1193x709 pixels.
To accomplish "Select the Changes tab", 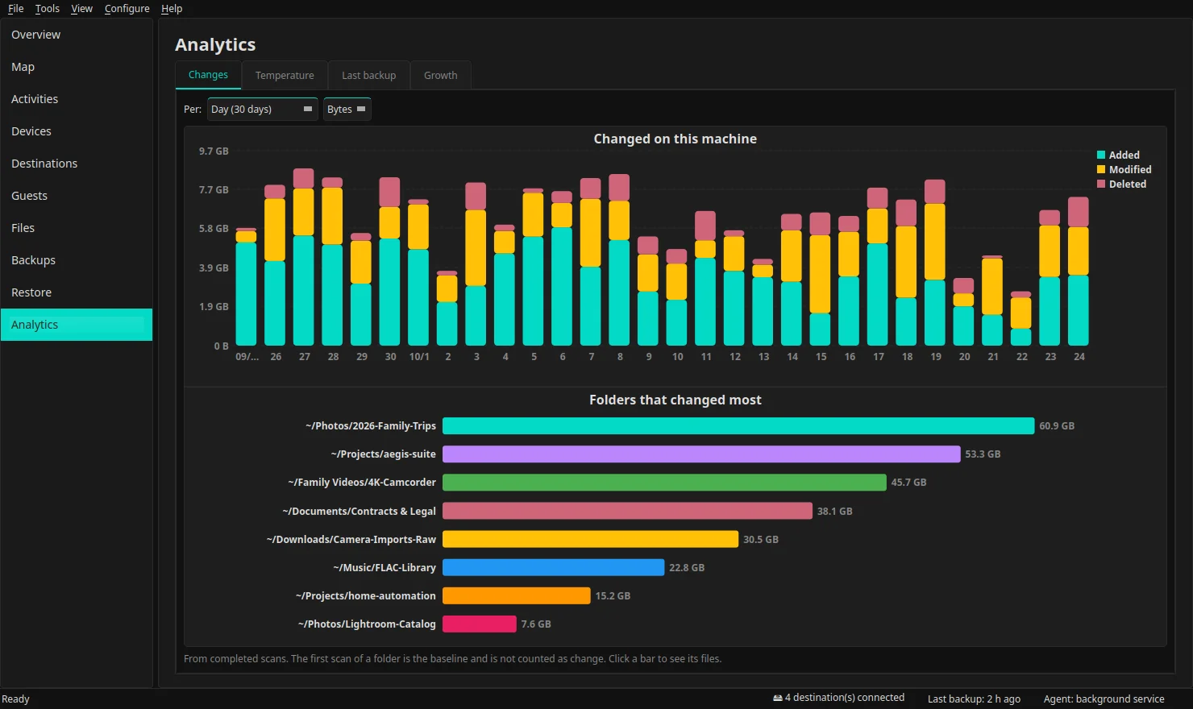I will tap(208, 75).
